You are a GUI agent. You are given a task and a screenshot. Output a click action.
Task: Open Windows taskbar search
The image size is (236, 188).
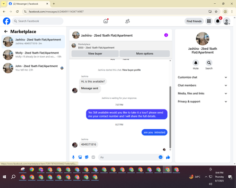[x=13, y=177]
